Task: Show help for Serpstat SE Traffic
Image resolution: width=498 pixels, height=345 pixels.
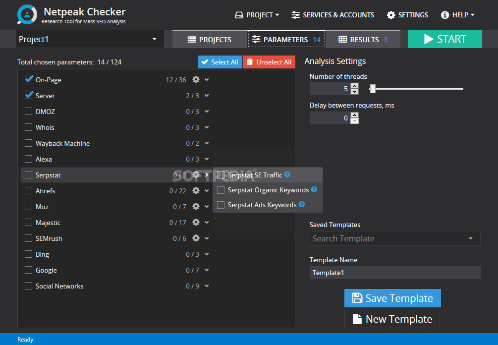Action: click(287, 174)
